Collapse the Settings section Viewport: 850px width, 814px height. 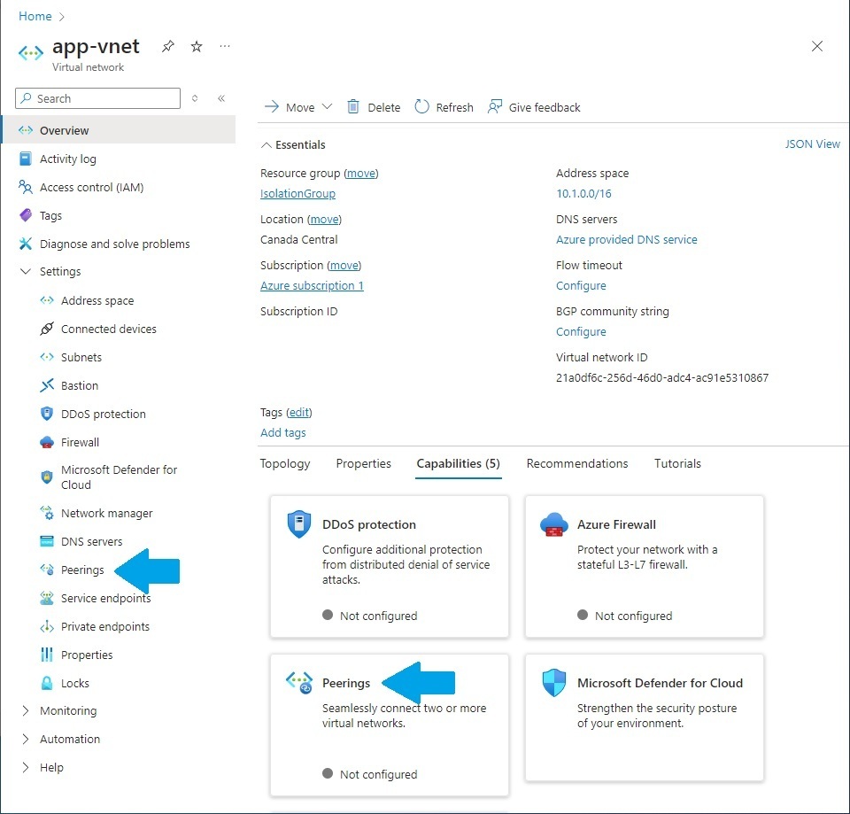pos(26,272)
